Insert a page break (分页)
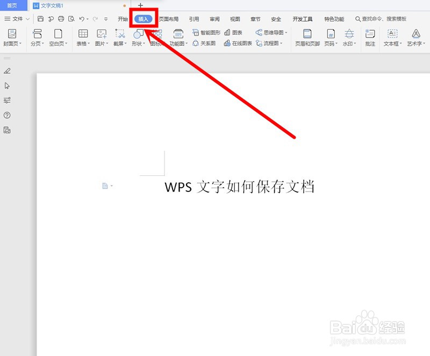The width and height of the screenshot is (430, 356). coord(37,37)
